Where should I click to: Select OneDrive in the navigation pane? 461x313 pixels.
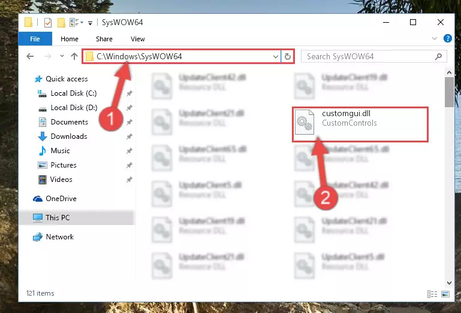[x=61, y=199]
